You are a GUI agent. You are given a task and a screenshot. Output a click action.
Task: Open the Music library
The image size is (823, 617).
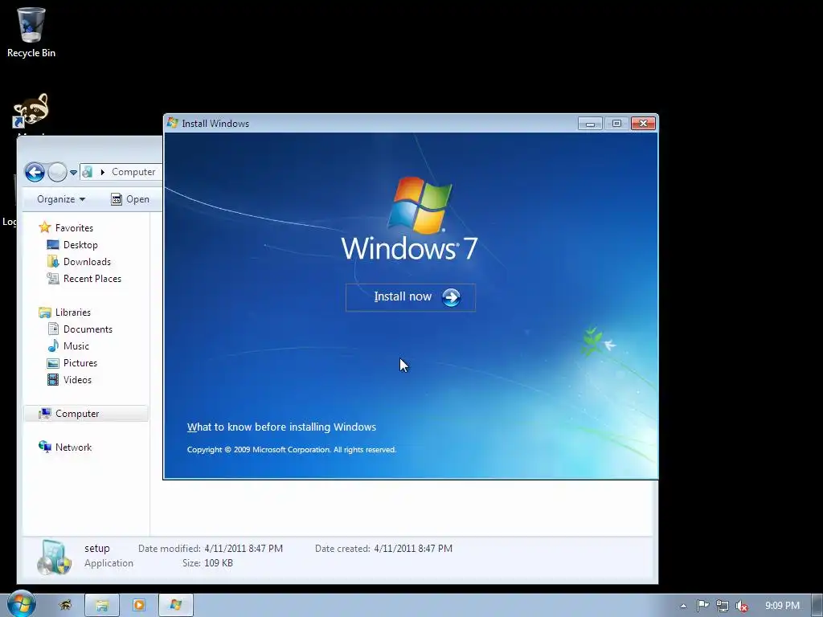pyautogui.click(x=76, y=345)
